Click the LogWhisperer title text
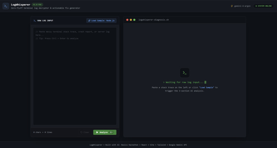This screenshot has width=277, height=148. pos(21,4)
